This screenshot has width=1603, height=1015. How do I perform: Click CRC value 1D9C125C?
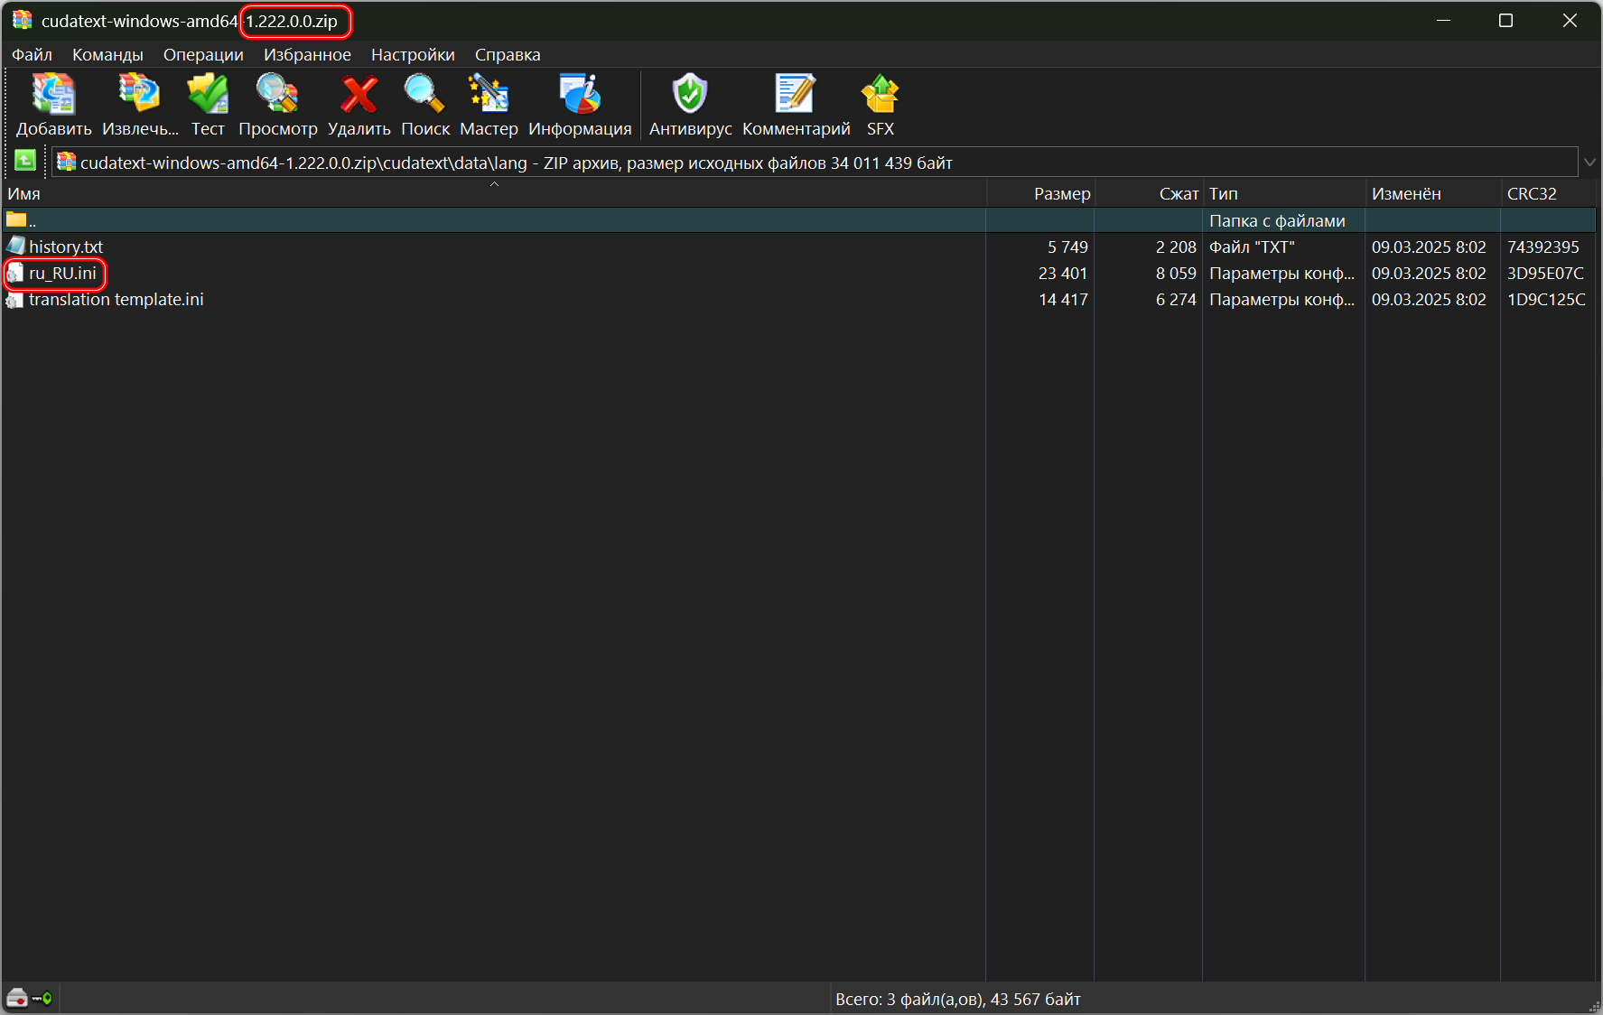(1546, 299)
